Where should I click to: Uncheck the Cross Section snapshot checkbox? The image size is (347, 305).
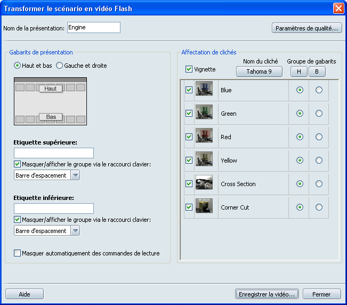point(189,184)
